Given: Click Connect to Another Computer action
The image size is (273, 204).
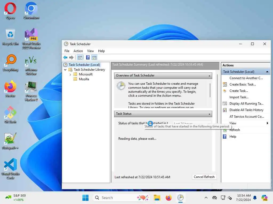Looking at the screenshot, I should pos(246,78).
